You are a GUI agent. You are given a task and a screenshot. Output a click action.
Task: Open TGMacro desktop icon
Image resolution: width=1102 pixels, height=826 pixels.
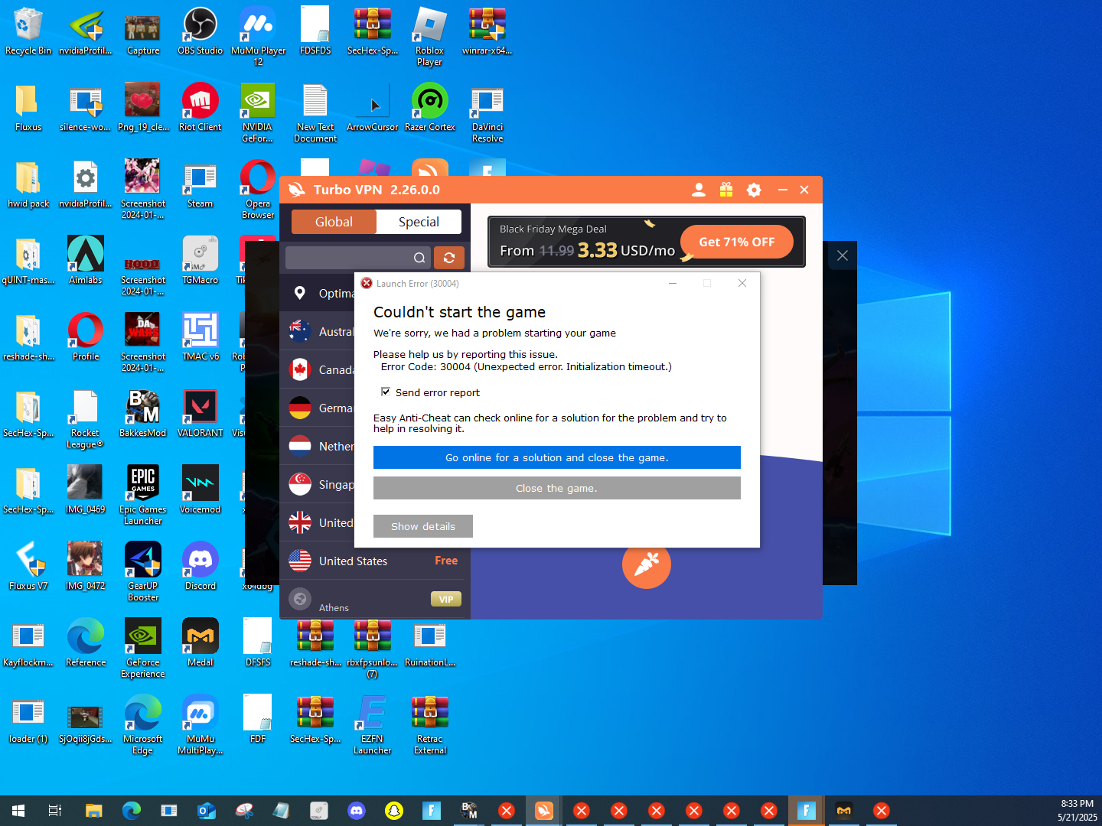click(x=201, y=261)
